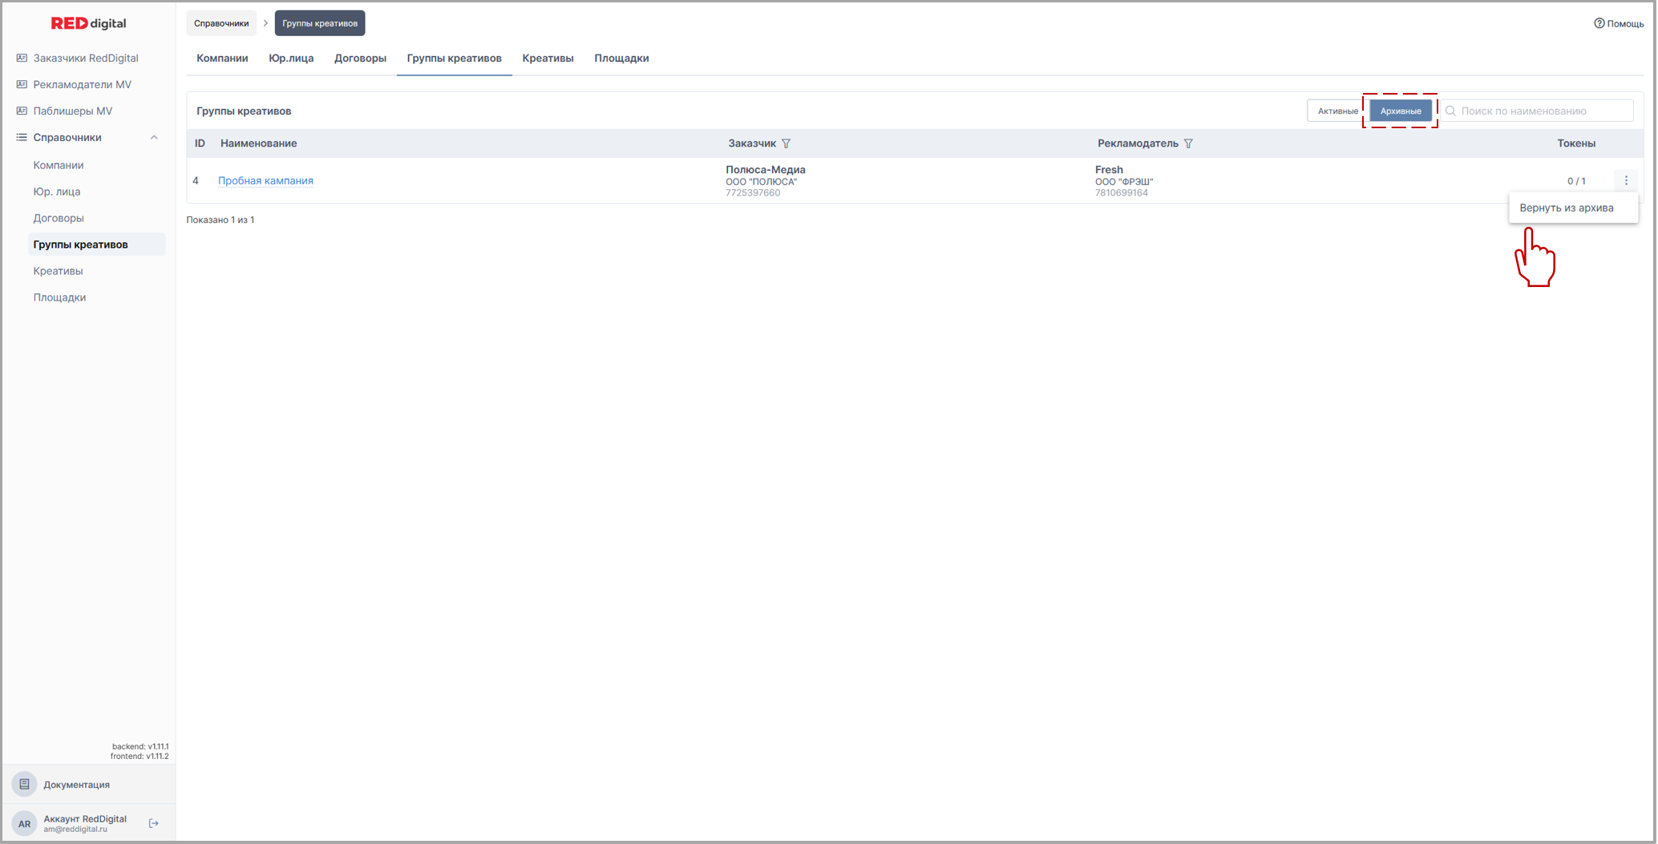Switch list to Активные groups
1658x844 pixels.
click(x=1337, y=111)
